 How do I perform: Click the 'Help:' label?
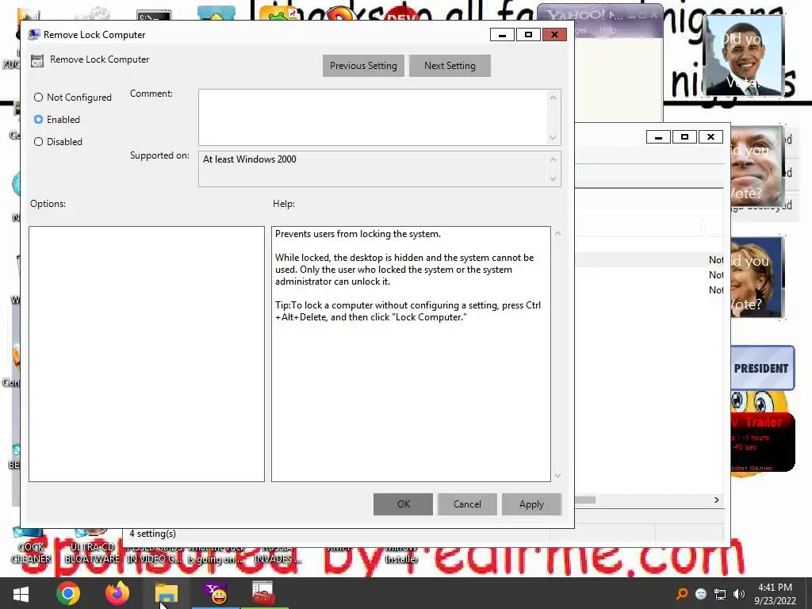click(284, 204)
